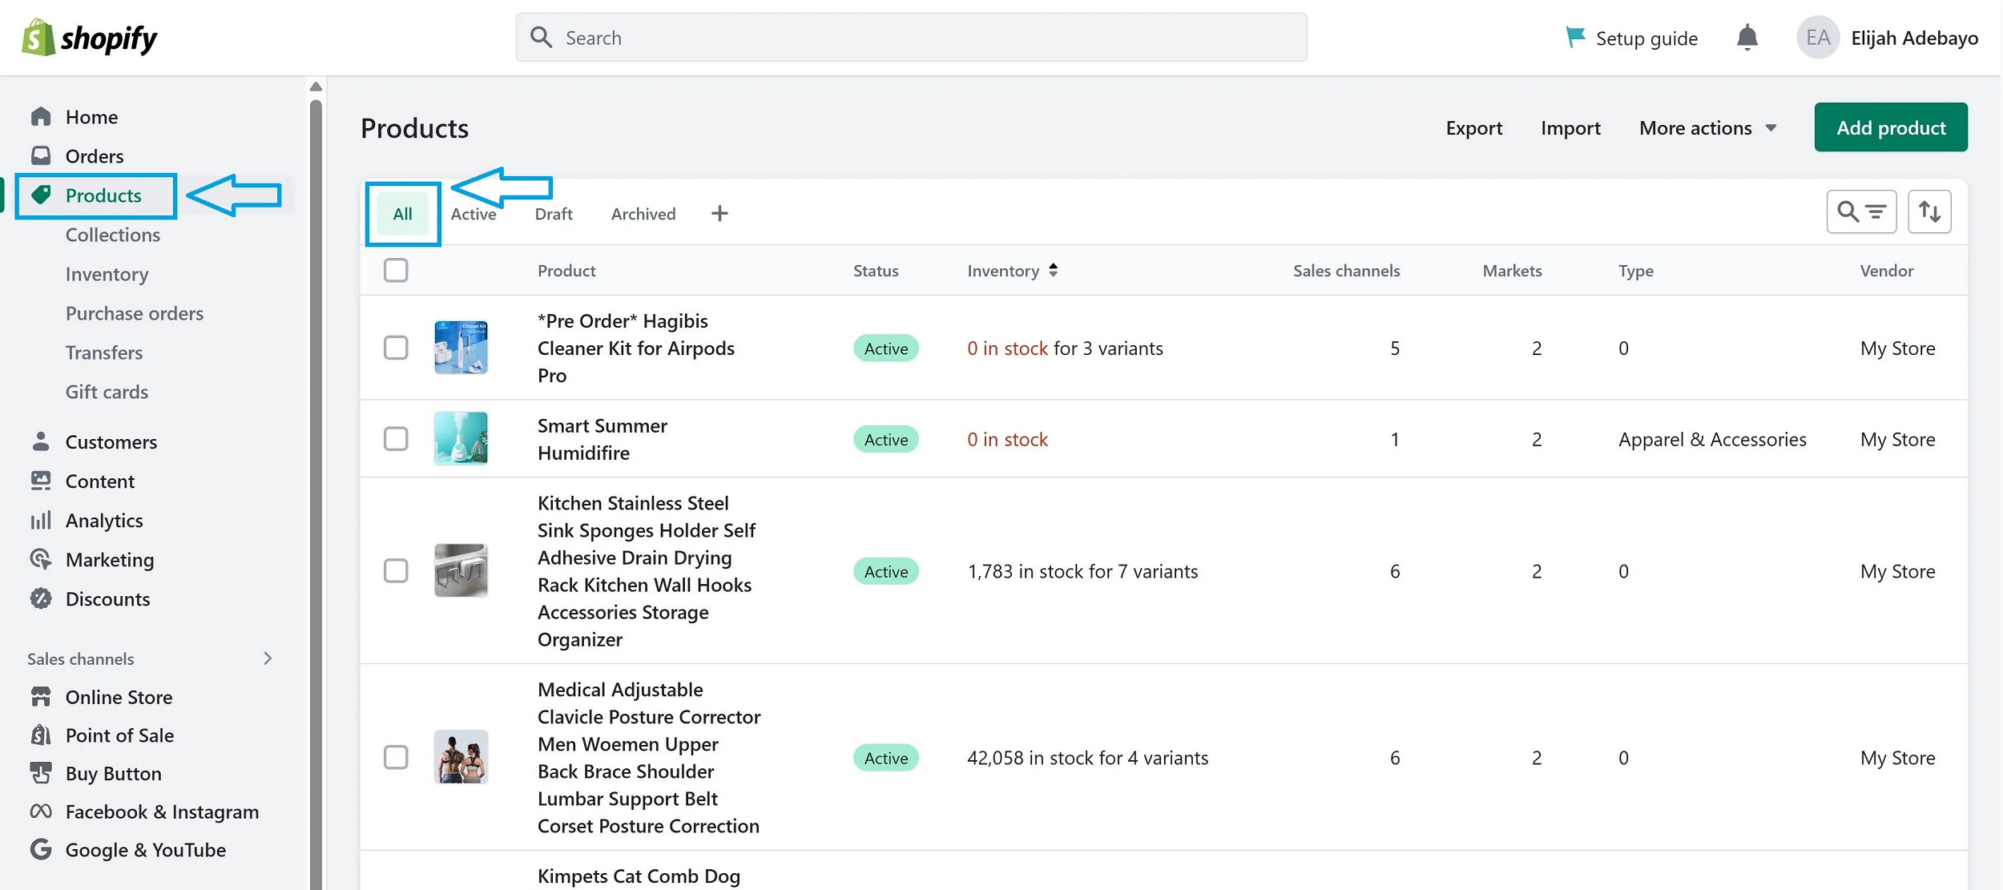Click the Orders inbox icon

point(41,155)
